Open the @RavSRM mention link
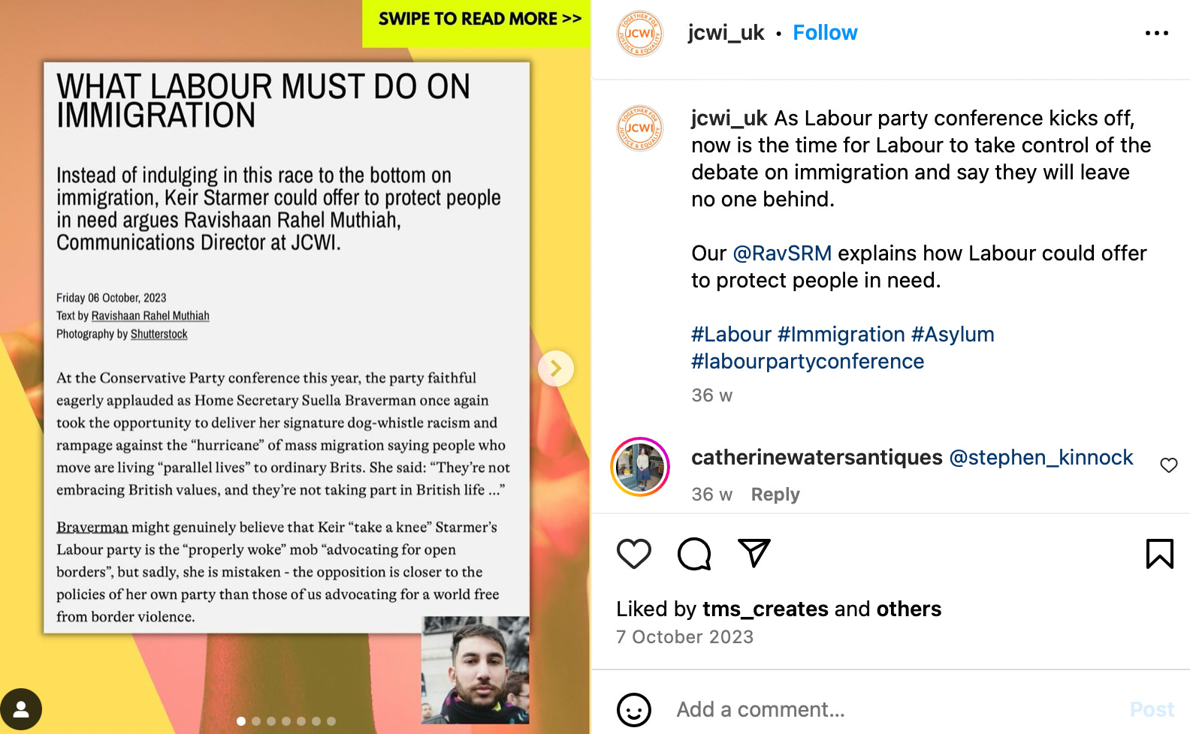 (782, 254)
